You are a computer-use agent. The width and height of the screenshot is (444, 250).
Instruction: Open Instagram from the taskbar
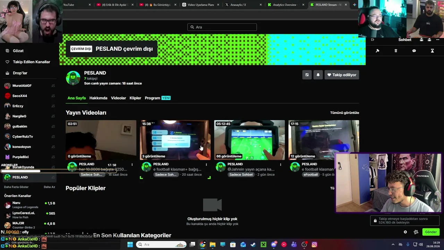[x=314, y=244]
